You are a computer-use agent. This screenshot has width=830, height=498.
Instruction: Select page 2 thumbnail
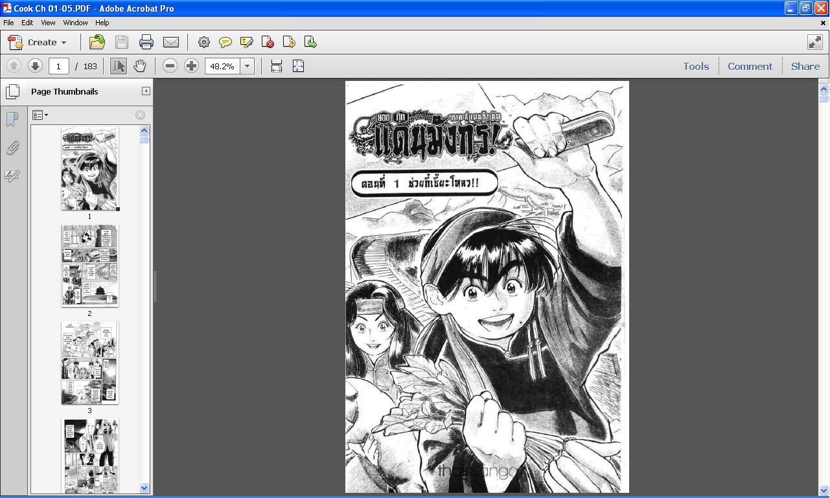(x=89, y=266)
